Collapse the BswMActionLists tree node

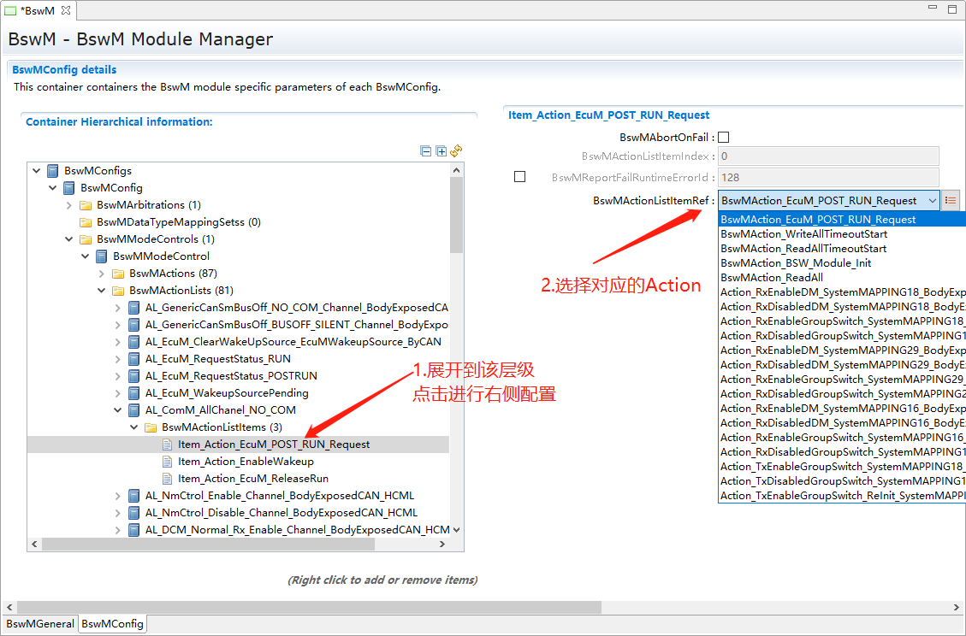pyautogui.click(x=102, y=291)
